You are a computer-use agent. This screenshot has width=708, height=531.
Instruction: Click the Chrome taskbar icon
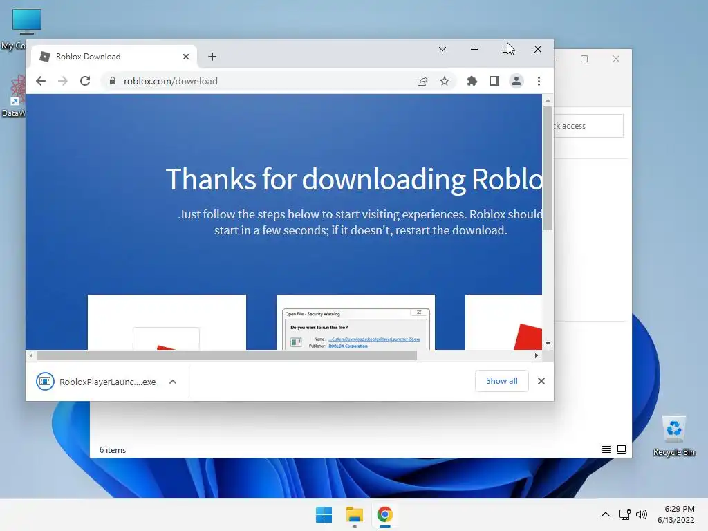(384, 514)
